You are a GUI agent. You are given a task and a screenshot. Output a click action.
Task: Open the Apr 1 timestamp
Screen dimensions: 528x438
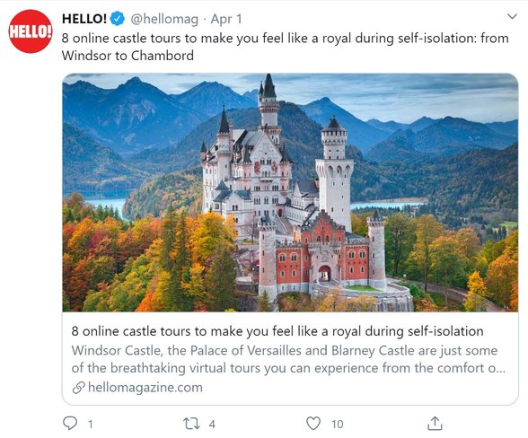click(226, 19)
